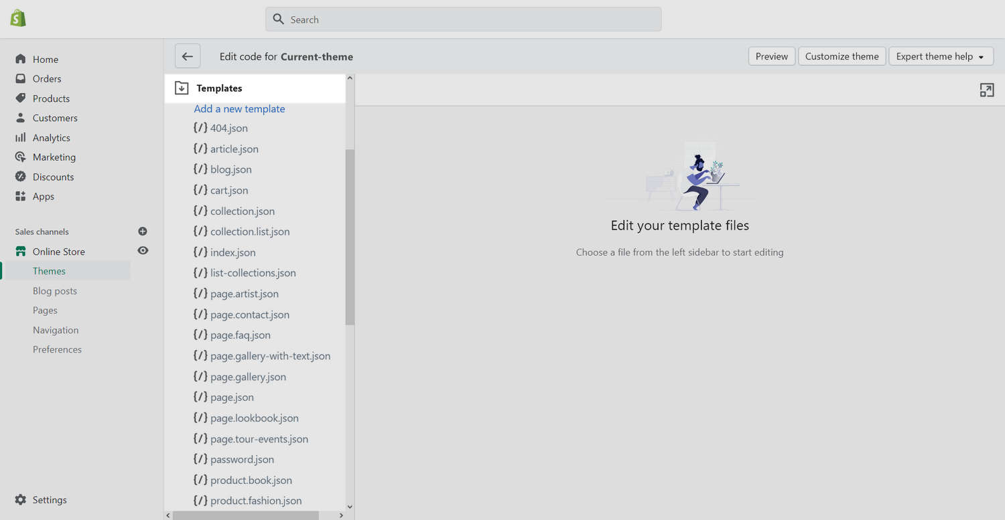This screenshot has width=1005, height=520.
Task: Click the file icon beside cart.json
Action: tap(200, 190)
